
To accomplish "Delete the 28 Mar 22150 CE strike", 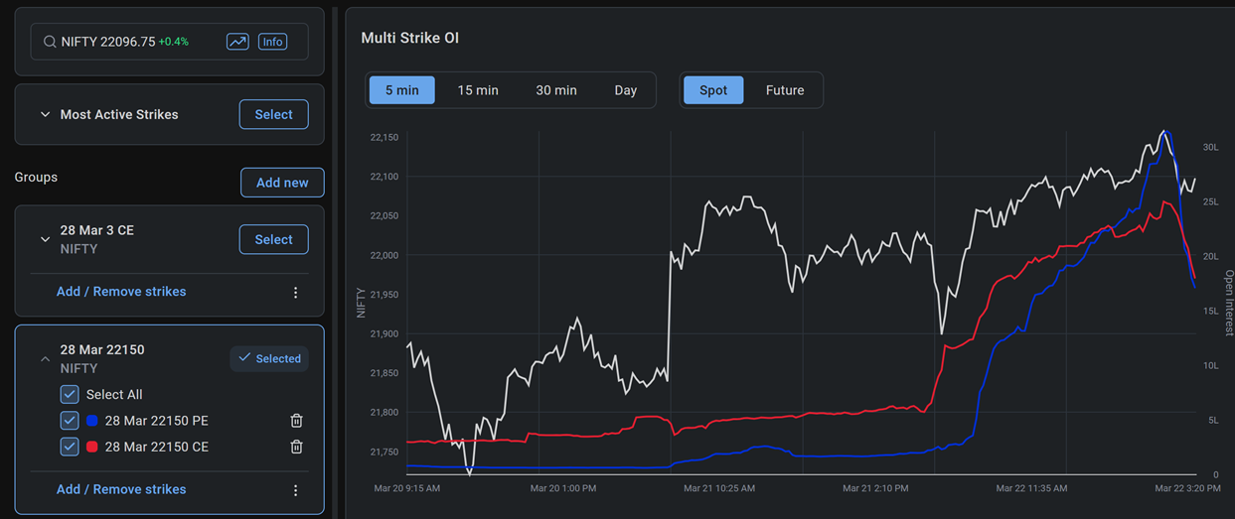I will point(296,447).
